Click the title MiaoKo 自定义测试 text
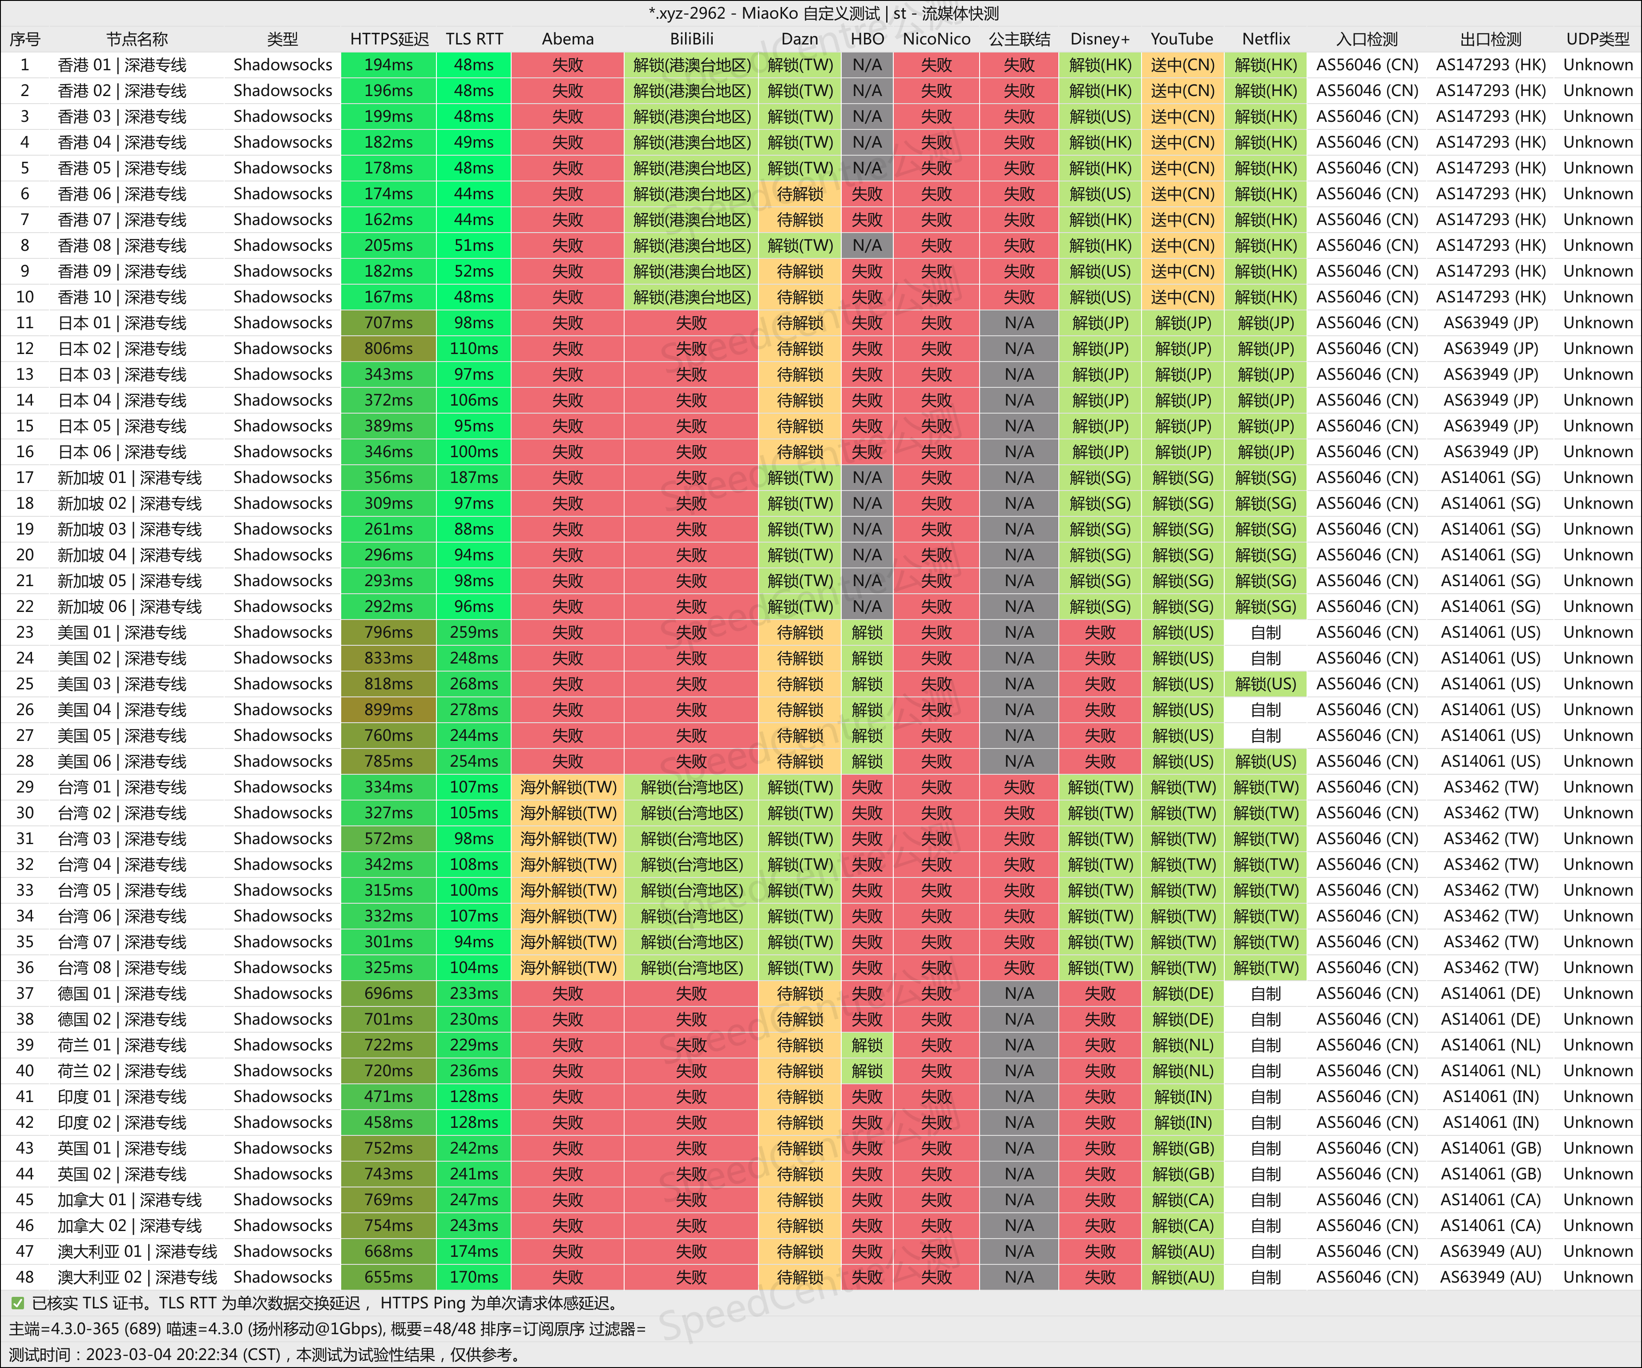Viewport: 1642px width, 1368px height. click(x=810, y=13)
